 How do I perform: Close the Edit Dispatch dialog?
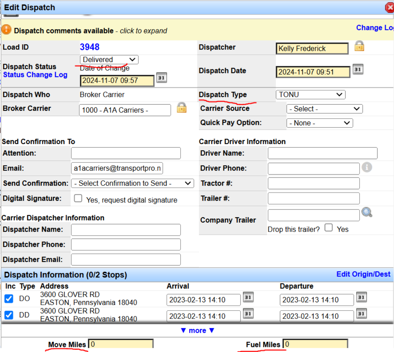click(389, 8)
